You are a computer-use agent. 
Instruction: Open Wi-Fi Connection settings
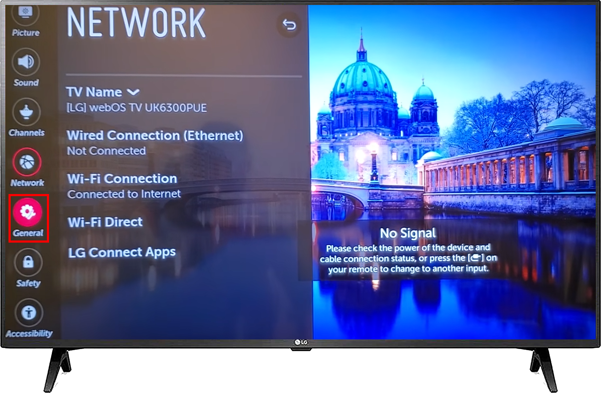pos(124,186)
